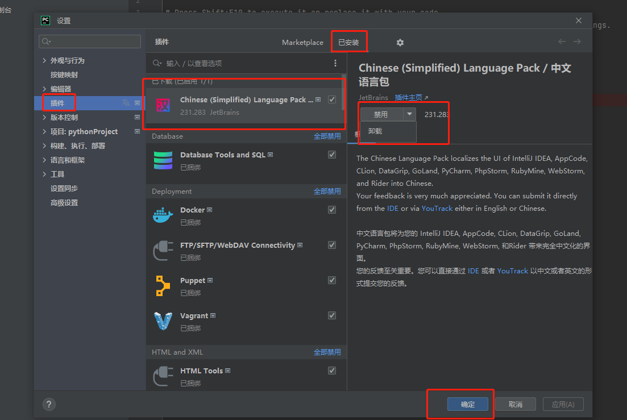The width and height of the screenshot is (627, 420).
Task: Click the bundled marker icon next to Puppet
Action: coord(210,281)
